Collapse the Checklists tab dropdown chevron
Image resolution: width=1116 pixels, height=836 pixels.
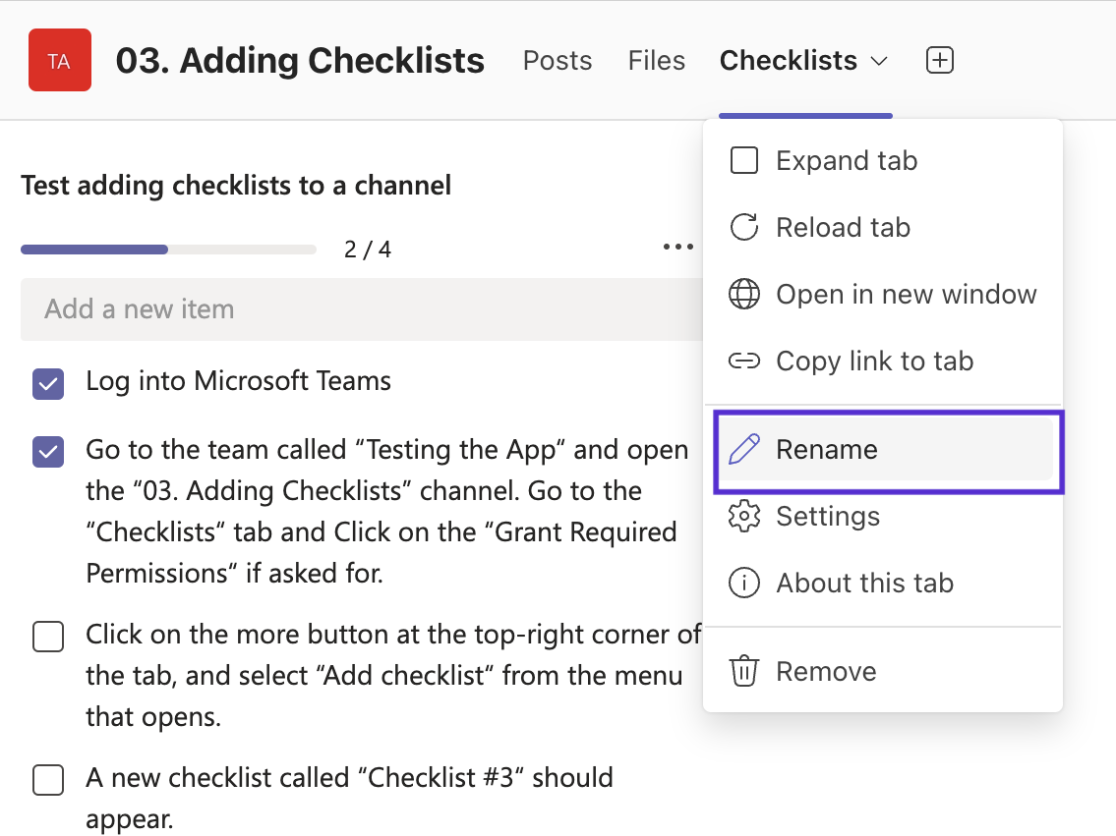[x=879, y=62]
